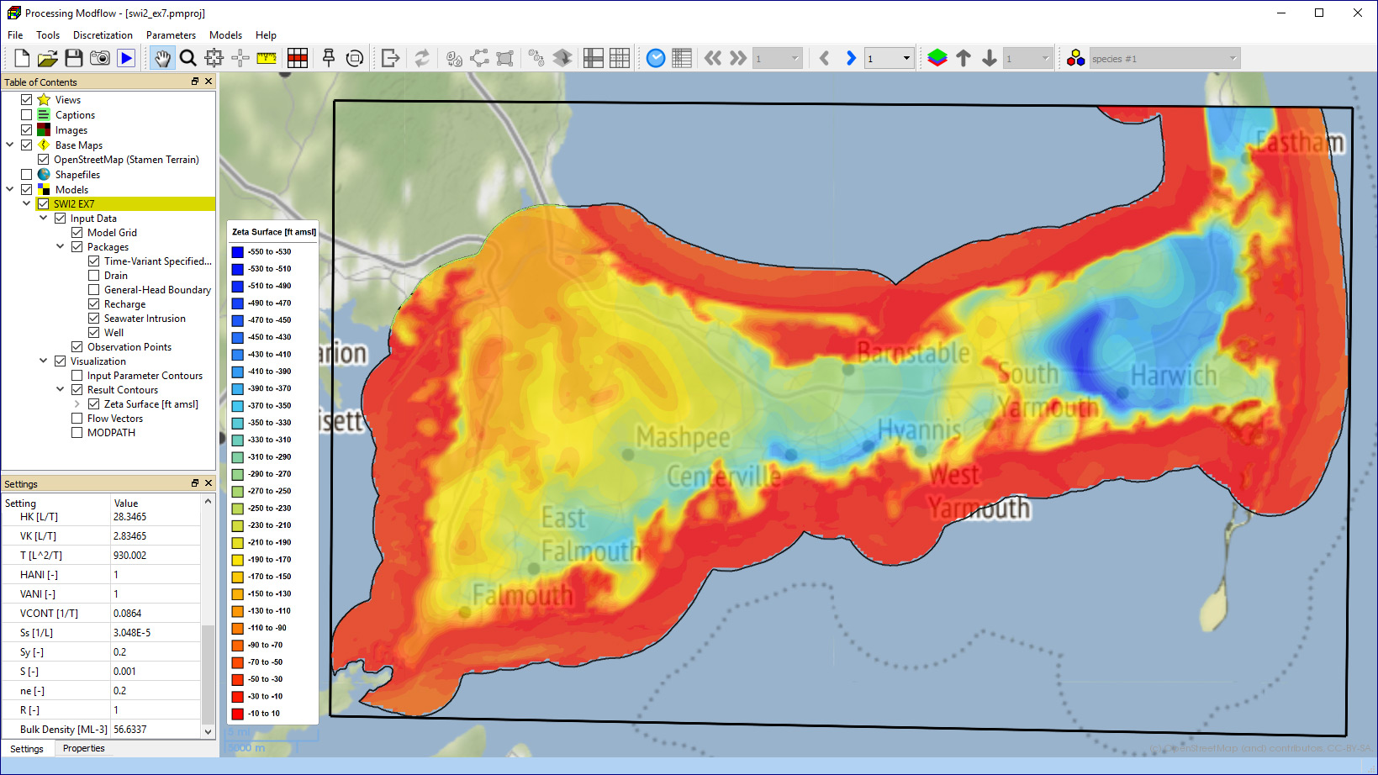Click the -550 to -530 legend swatch
Image resolution: width=1378 pixels, height=775 pixels.
click(x=238, y=252)
